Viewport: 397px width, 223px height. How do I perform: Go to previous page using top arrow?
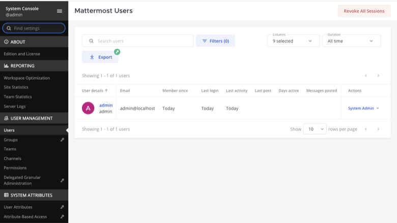pyautogui.click(x=366, y=76)
